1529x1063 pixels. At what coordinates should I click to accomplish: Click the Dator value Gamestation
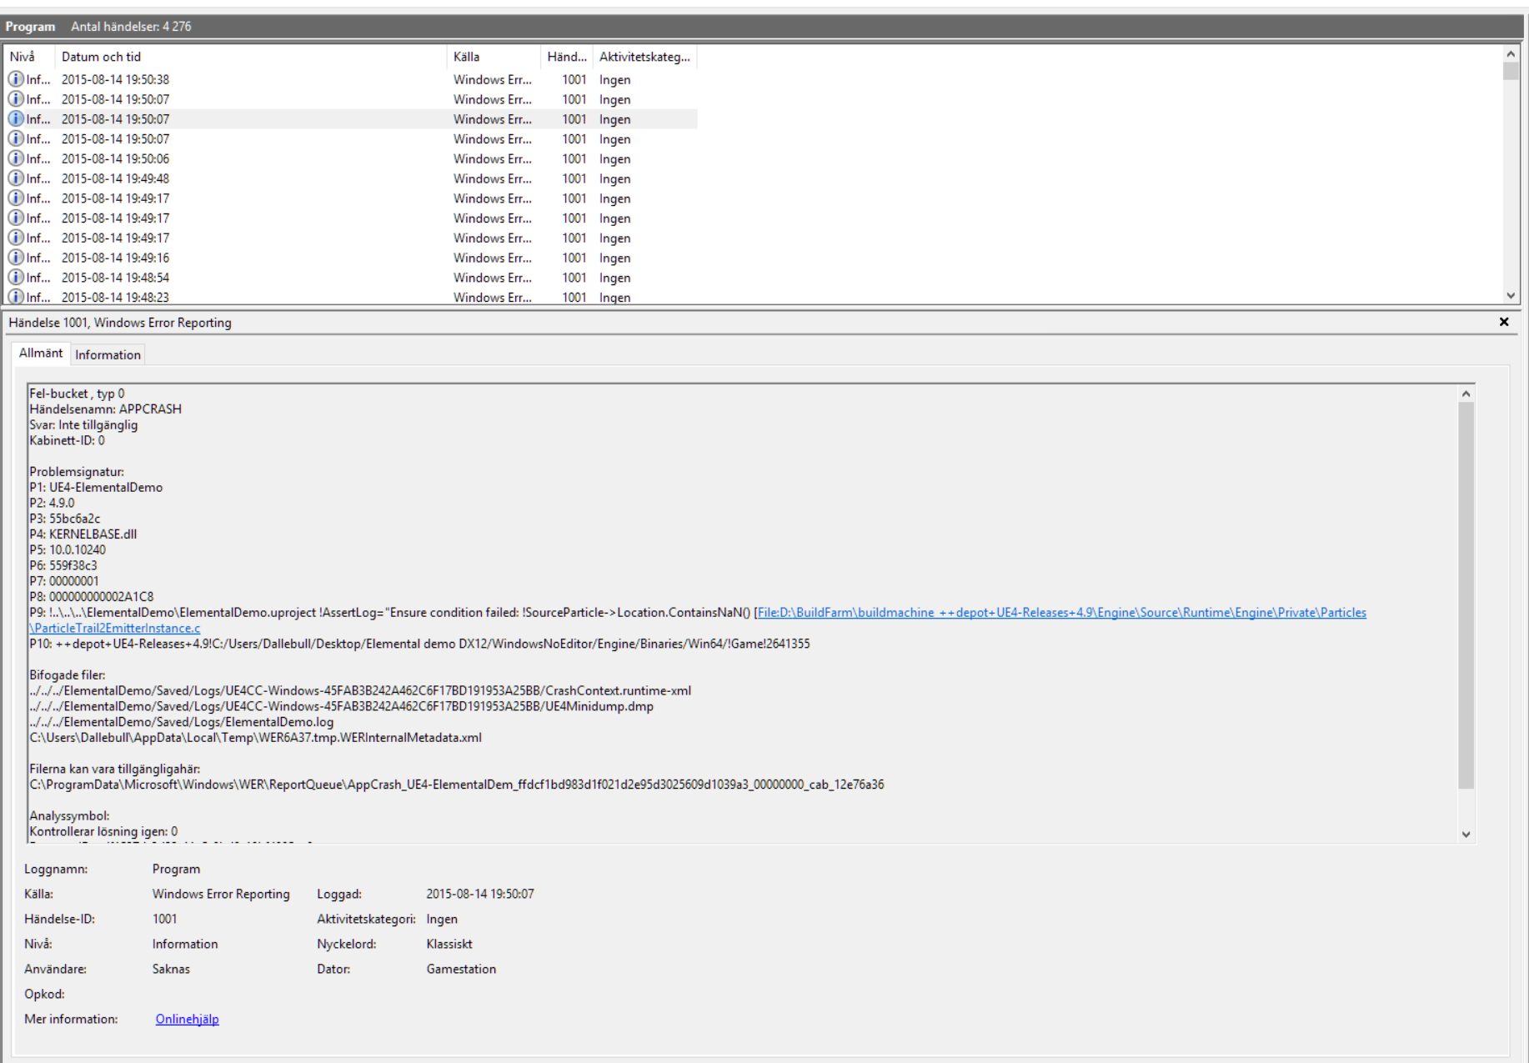(x=461, y=969)
